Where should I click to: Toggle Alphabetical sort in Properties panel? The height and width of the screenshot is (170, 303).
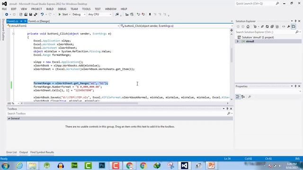(243, 96)
